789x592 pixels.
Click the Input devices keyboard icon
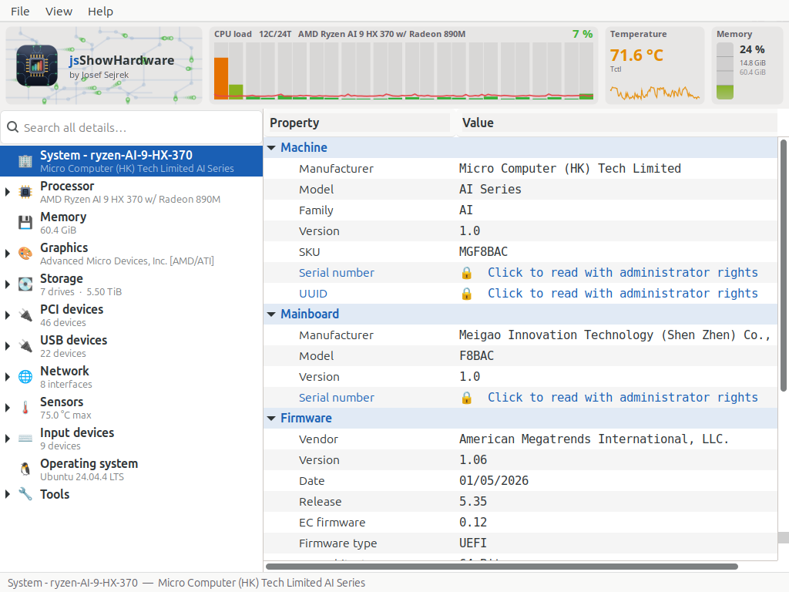coord(25,438)
